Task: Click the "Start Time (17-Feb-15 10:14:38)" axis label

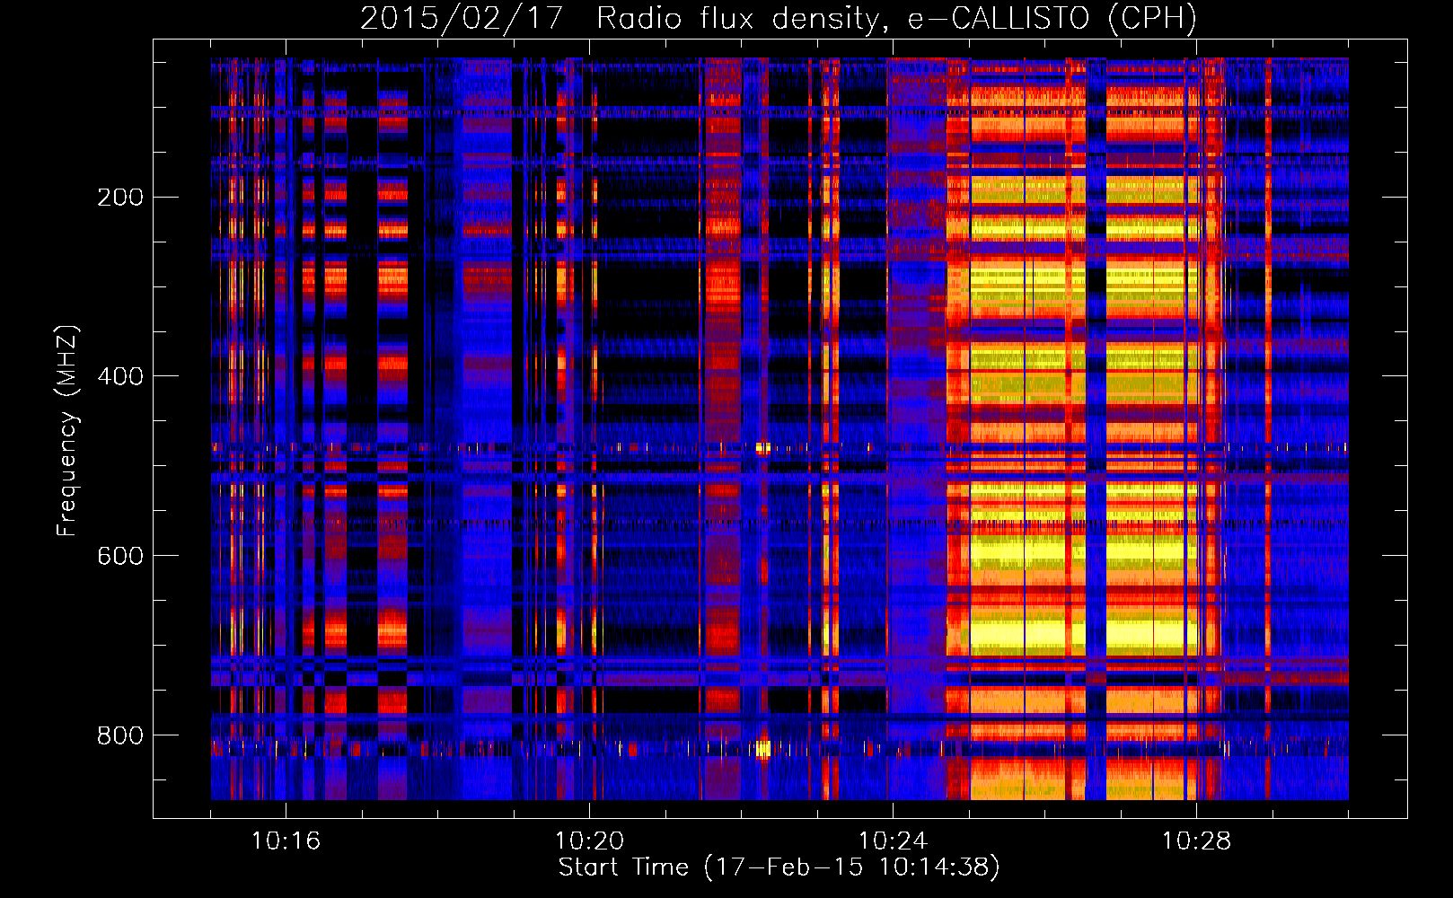Action: click(x=779, y=867)
